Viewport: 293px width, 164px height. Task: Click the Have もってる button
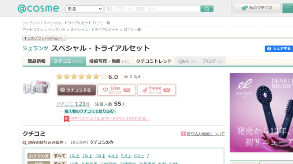156,90
